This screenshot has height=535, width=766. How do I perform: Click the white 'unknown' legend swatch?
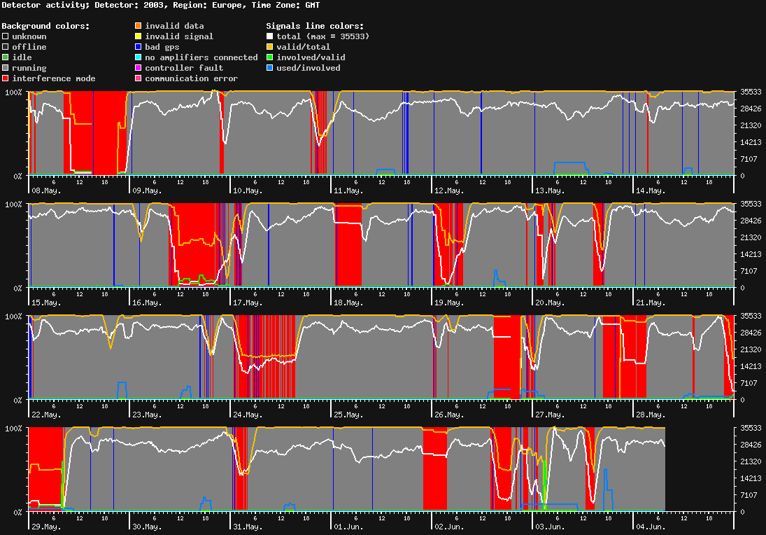(6, 36)
